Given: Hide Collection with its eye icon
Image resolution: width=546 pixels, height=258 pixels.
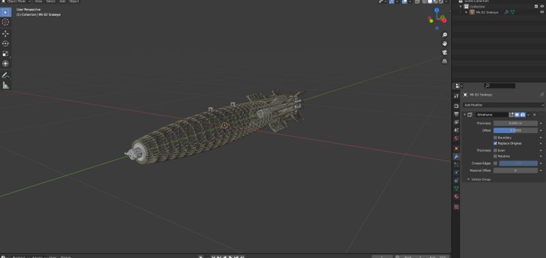Looking at the screenshot, I should pos(542,6).
